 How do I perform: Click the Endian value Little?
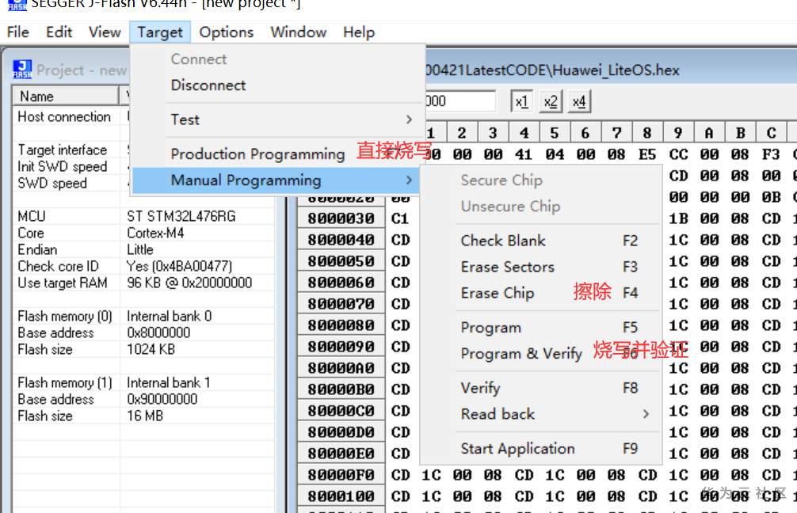click(x=139, y=250)
